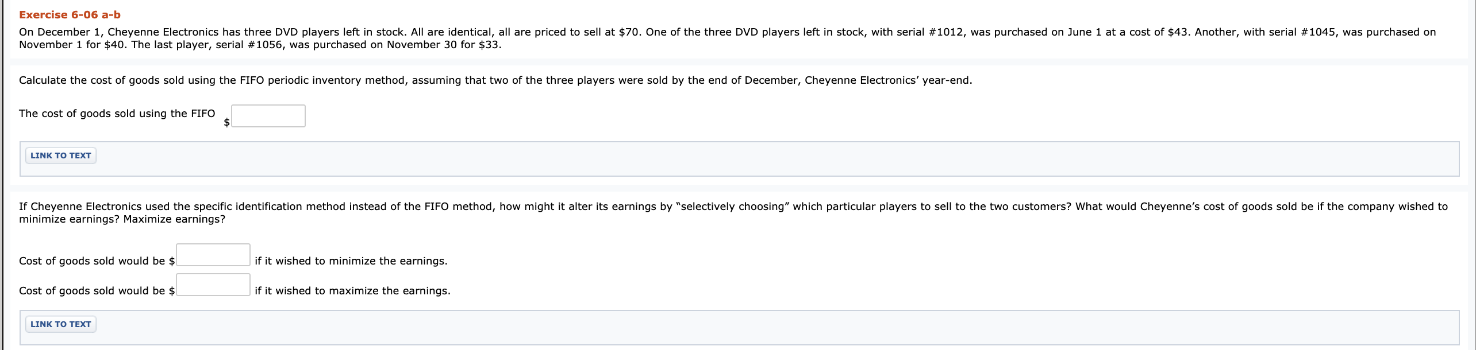This screenshot has width=1476, height=350.
Task: Click the first LINK TO TEXT button
Action: (60, 155)
